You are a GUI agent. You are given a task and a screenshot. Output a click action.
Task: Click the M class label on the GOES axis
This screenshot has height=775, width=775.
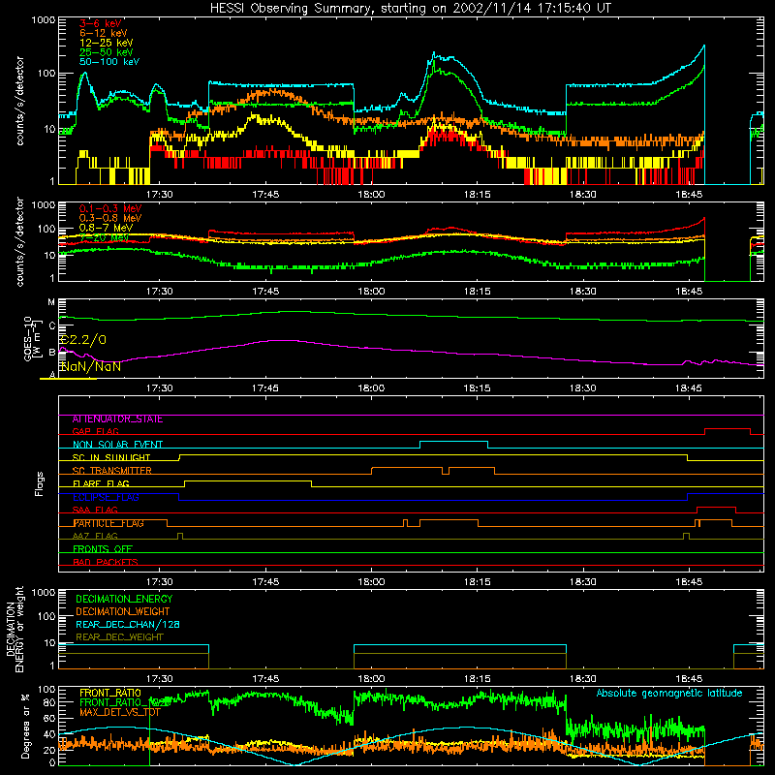pos(51,302)
